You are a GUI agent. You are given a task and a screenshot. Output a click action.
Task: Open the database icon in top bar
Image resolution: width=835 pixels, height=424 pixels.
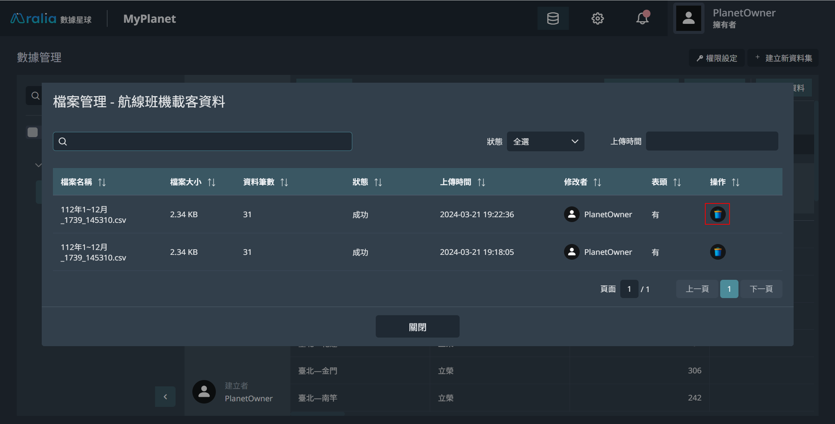point(553,18)
